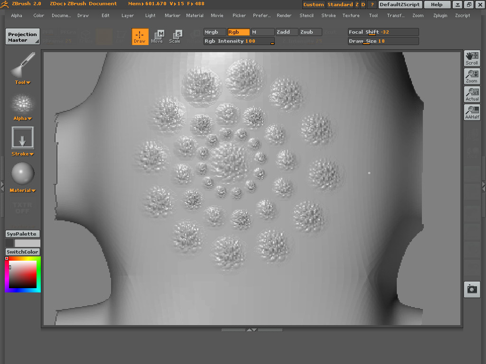Click the Scroll hand icon
This screenshot has width=486, height=364.
(x=472, y=58)
